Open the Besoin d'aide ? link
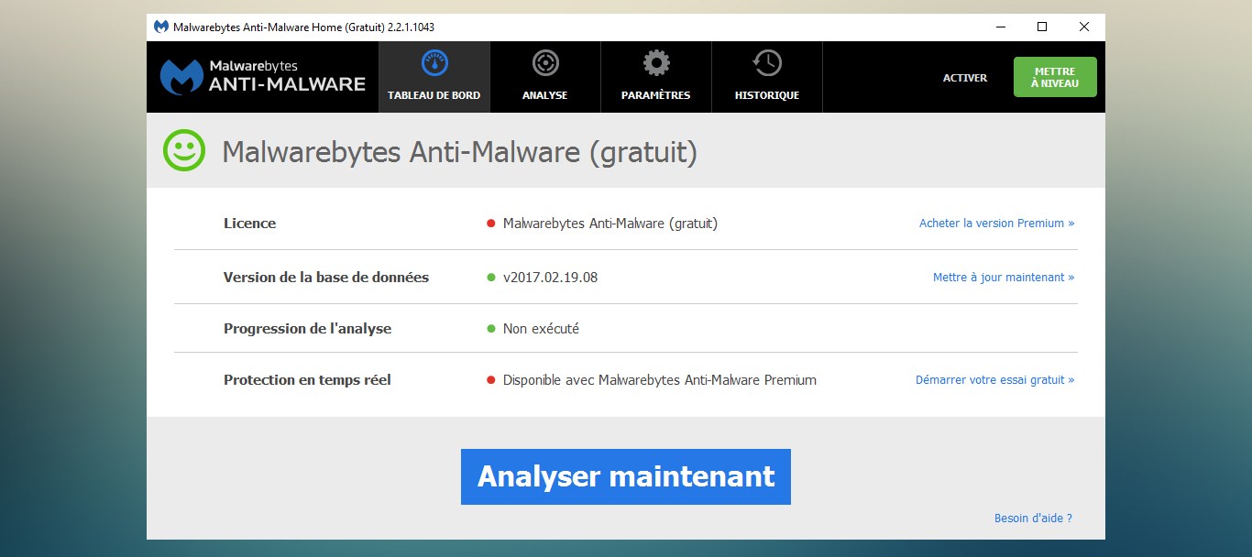Screen dimensions: 1252x557 [x=1033, y=519]
